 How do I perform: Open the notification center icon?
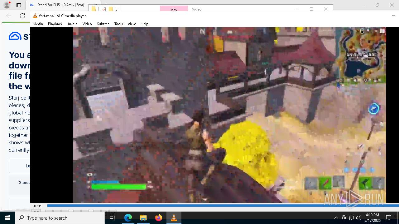(x=389, y=218)
